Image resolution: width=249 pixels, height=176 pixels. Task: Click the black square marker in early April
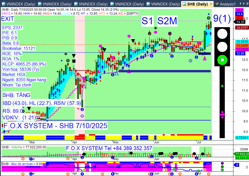tap(74, 61)
